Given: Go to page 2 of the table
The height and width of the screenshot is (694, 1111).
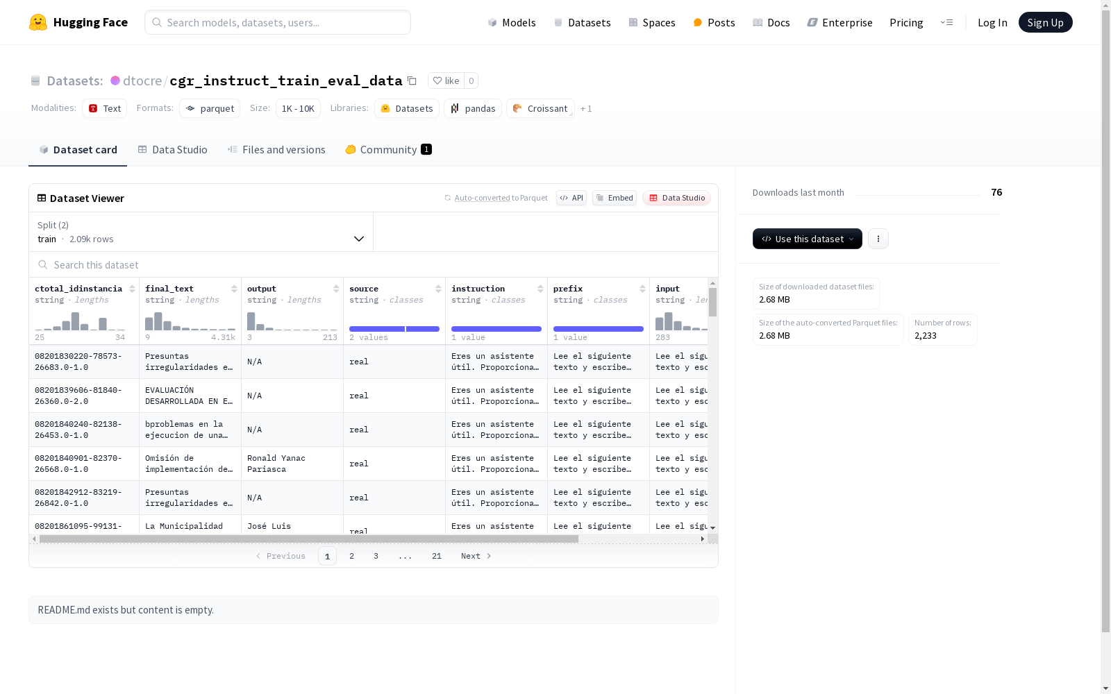Looking at the screenshot, I should coord(352,556).
